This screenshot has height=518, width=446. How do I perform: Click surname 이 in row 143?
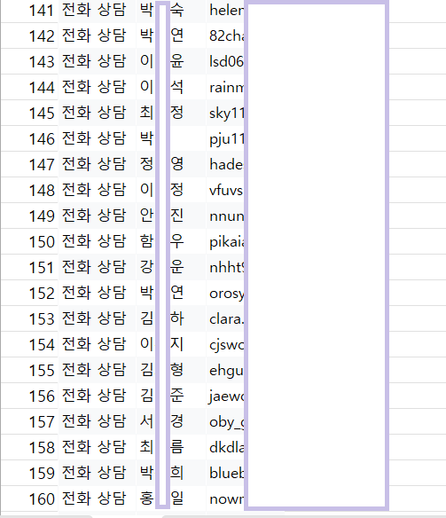point(146,61)
